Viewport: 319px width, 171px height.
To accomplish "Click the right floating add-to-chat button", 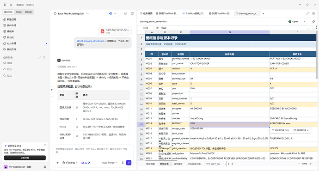I will [301, 130].
